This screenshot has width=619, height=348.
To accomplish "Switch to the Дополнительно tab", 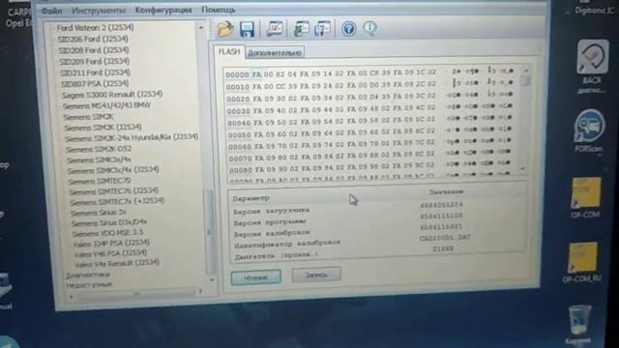I will click(x=275, y=52).
